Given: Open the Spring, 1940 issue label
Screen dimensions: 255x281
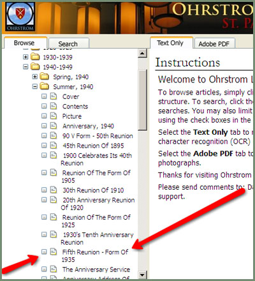Looking at the screenshot, I should pos(71,77).
